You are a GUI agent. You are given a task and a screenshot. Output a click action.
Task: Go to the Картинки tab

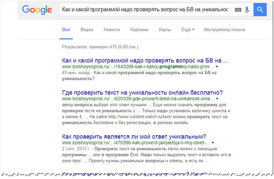point(139,30)
